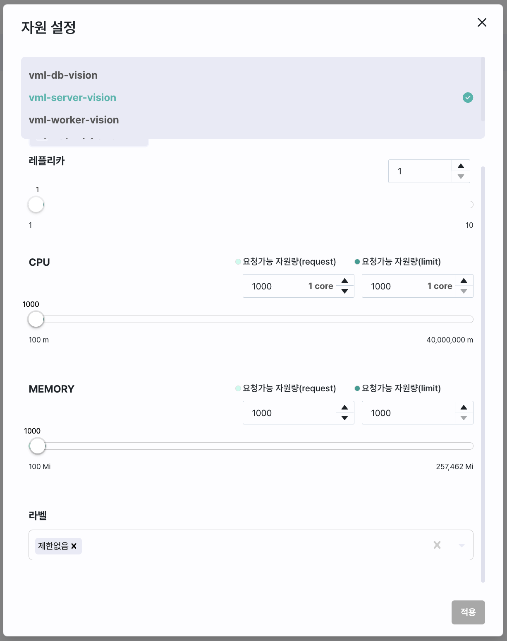
Task: Click the CPU request value field
Action: 289,286
